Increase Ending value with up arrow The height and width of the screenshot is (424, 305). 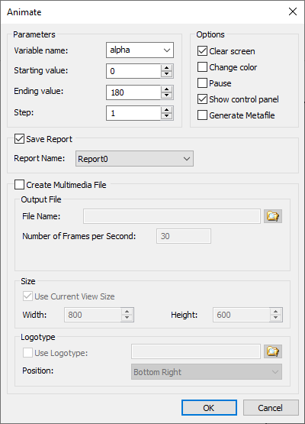click(166, 89)
